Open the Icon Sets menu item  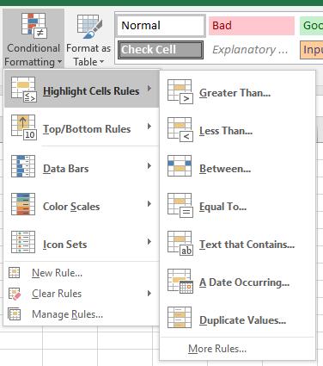82,242
